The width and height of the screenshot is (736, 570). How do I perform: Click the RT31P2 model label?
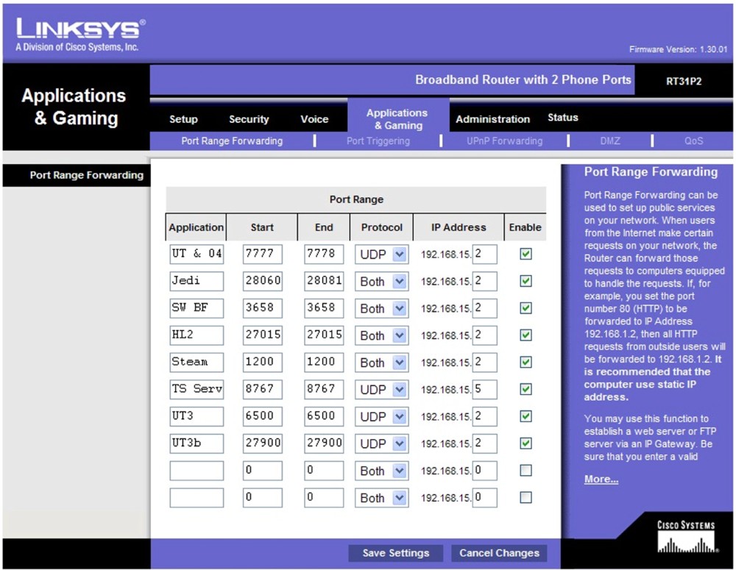coord(684,81)
